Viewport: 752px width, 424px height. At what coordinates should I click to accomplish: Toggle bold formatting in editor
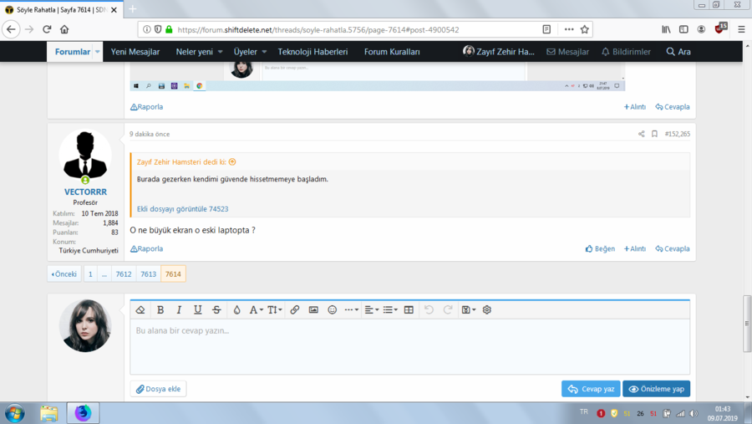coord(160,309)
